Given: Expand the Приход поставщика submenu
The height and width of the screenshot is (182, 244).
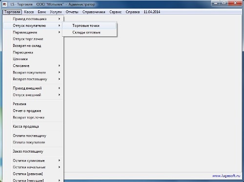Looking at the screenshot, I should tap(33, 19).
